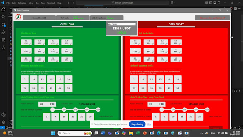Open VS Code Accounts icon
The image size is (243, 137).
coord(4,114)
